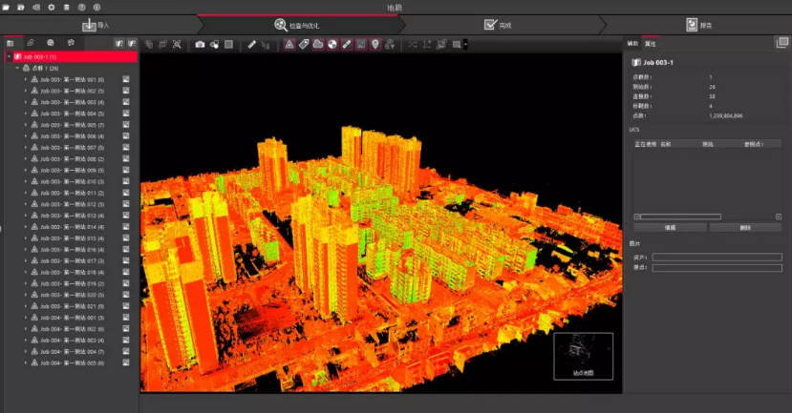Select the ruler measure tool

pyautogui.click(x=251, y=44)
